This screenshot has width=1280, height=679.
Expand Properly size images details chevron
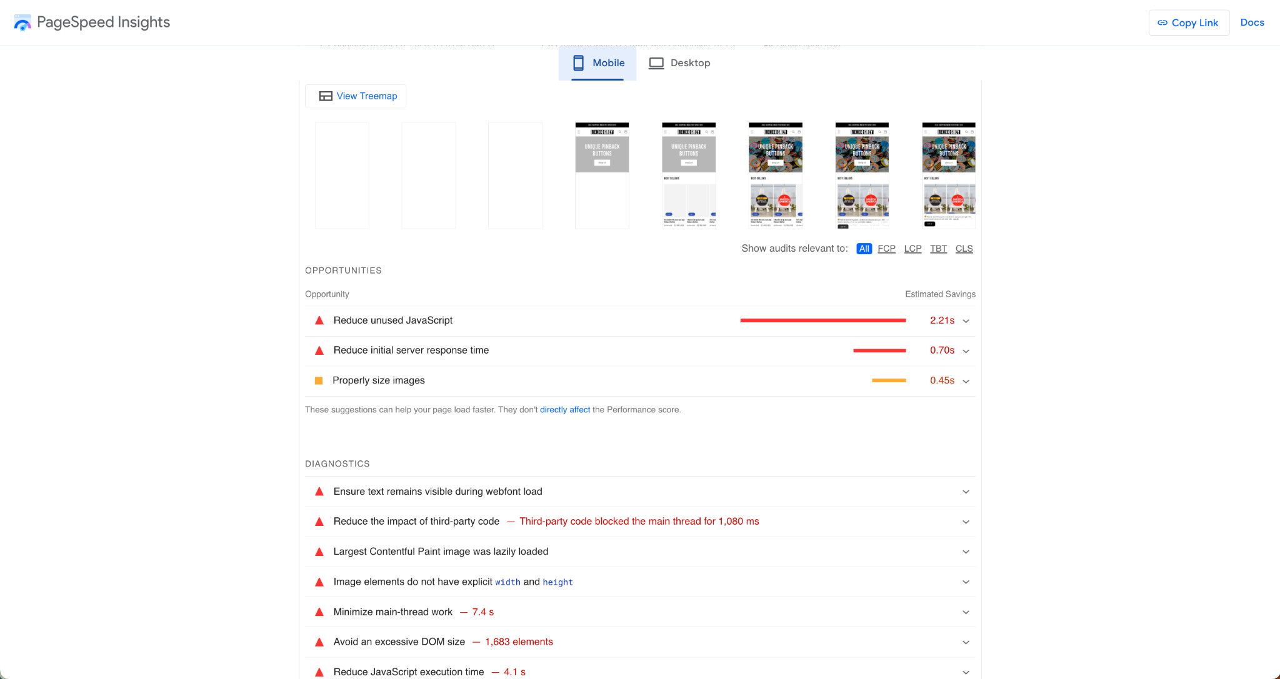[966, 381]
